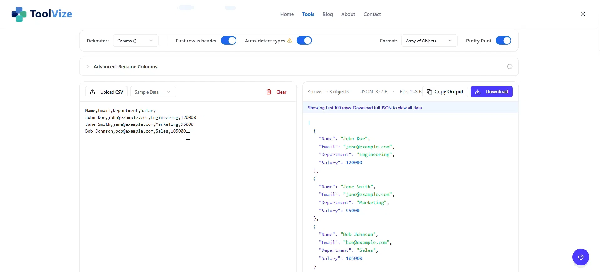The height and width of the screenshot is (272, 600).
Task: Open the Delimiter Comma dropdown
Action: 135,41
